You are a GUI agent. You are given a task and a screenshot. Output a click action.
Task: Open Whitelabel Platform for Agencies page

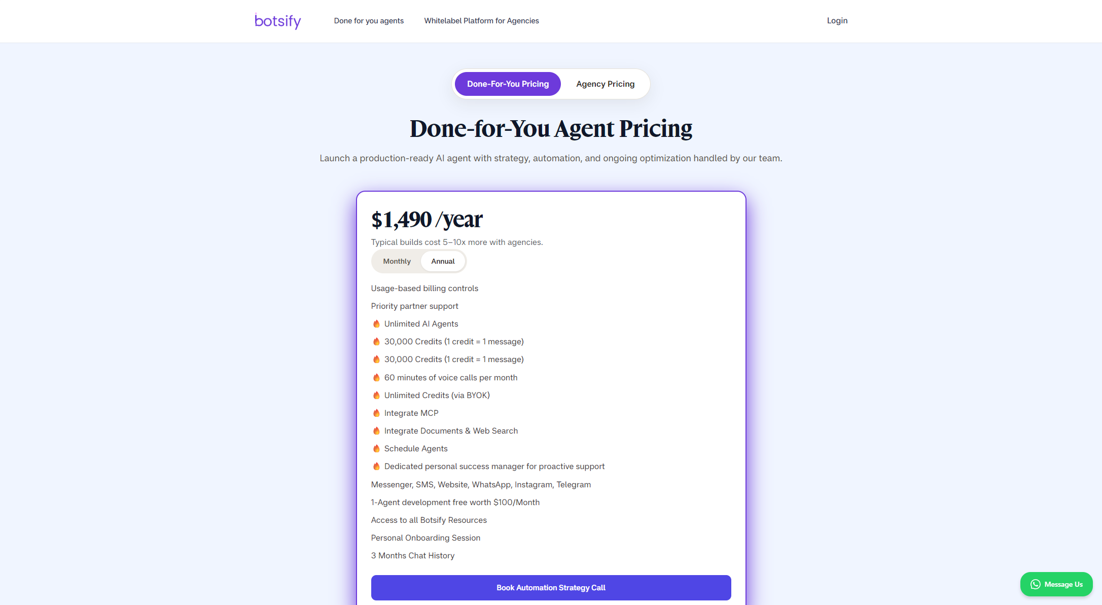click(x=481, y=21)
